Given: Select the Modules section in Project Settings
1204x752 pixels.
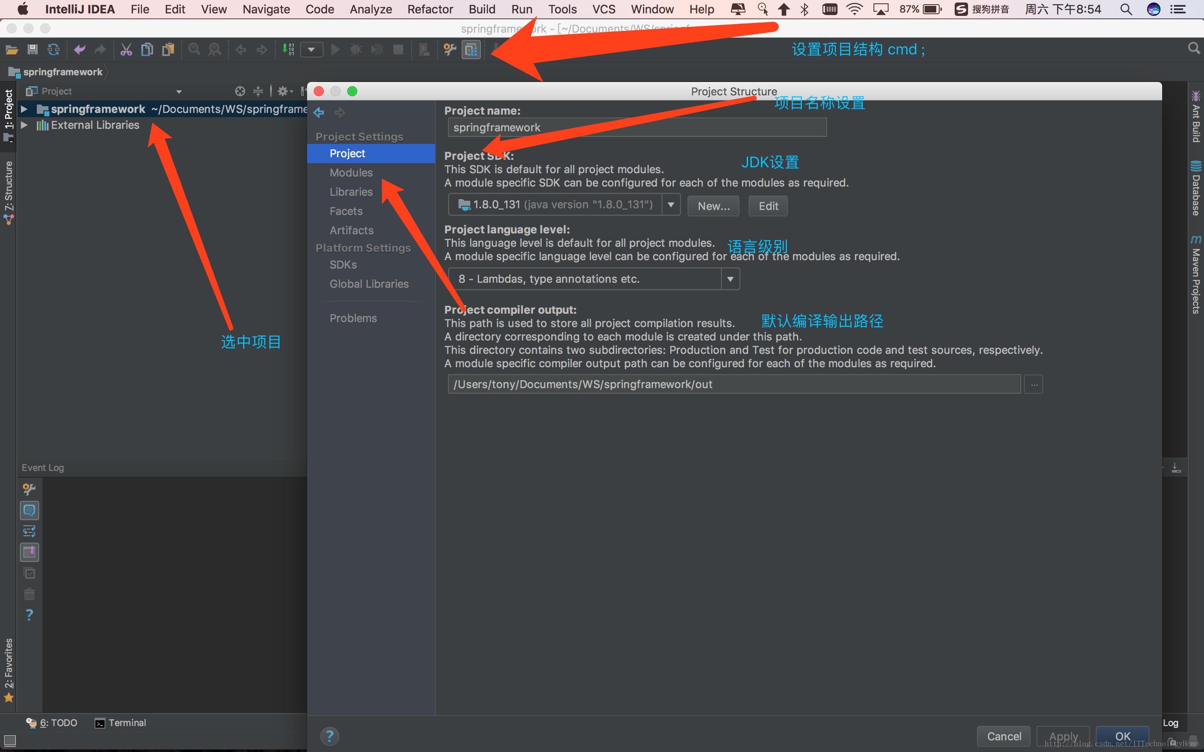Looking at the screenshot, I should [351, 172].
